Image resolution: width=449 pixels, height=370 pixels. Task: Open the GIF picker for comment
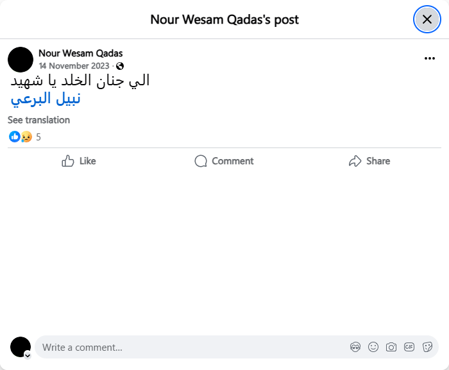pos(409,347)
